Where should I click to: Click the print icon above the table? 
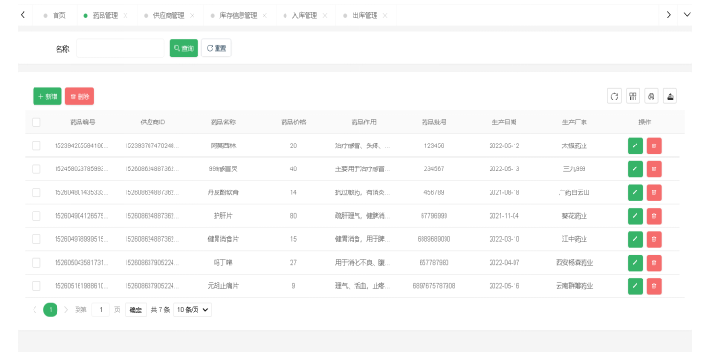[652, 97]
